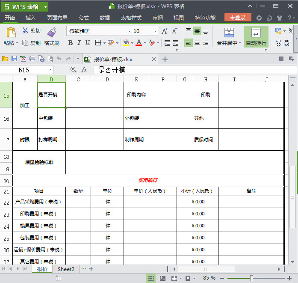298x283 pixels.
Task: Switch to the Page Layout tab
Action: tap(57, 18)
